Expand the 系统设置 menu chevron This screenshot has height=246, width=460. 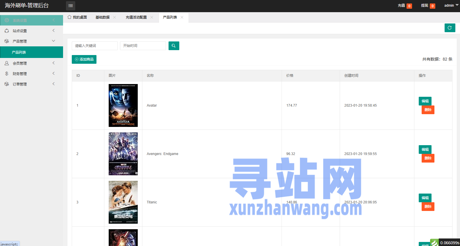pyautogui.click(x=53, y=20)
